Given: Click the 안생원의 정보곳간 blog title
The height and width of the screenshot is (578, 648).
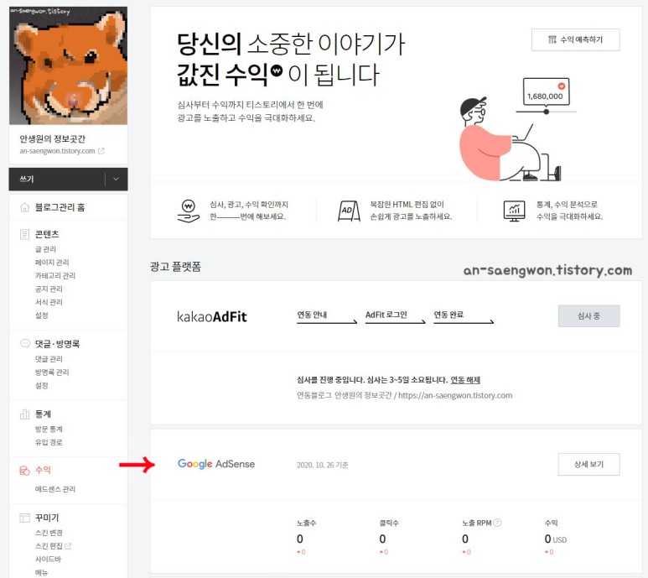Looking at the screenshot, I should click(x=53, y=139).
